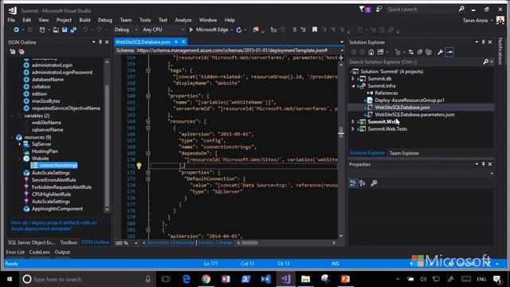Click the Tarun Arora account name
Image resolution: width=510 pixels, height=287 pixels.
pos(475,20)
